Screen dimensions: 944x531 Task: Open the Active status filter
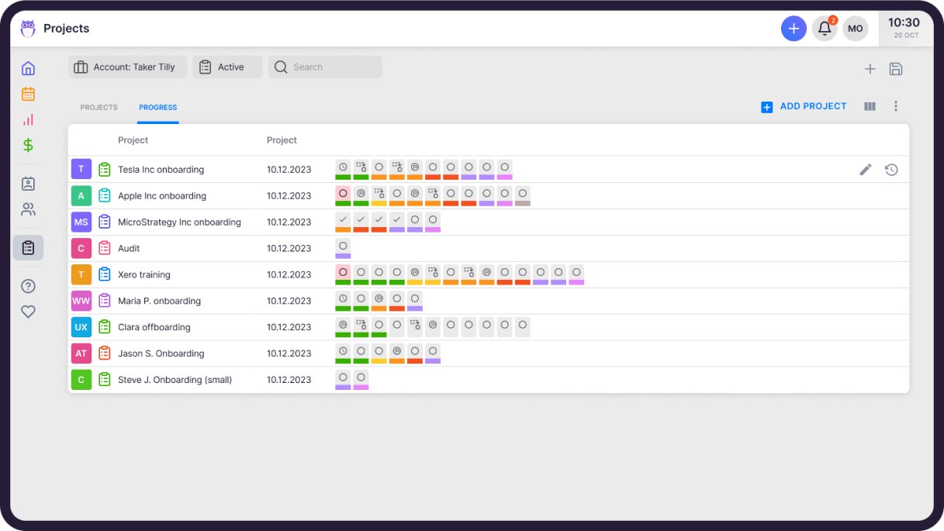coord(227,67)
